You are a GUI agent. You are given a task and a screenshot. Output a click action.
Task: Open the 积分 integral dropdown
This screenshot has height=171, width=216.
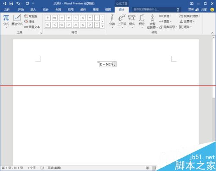click(142, 21)
